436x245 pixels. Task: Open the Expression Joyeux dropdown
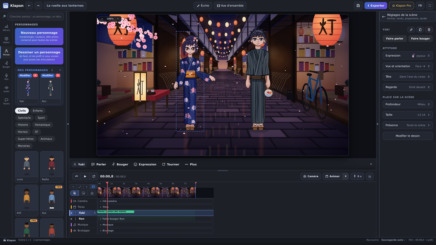click(407, 55)
